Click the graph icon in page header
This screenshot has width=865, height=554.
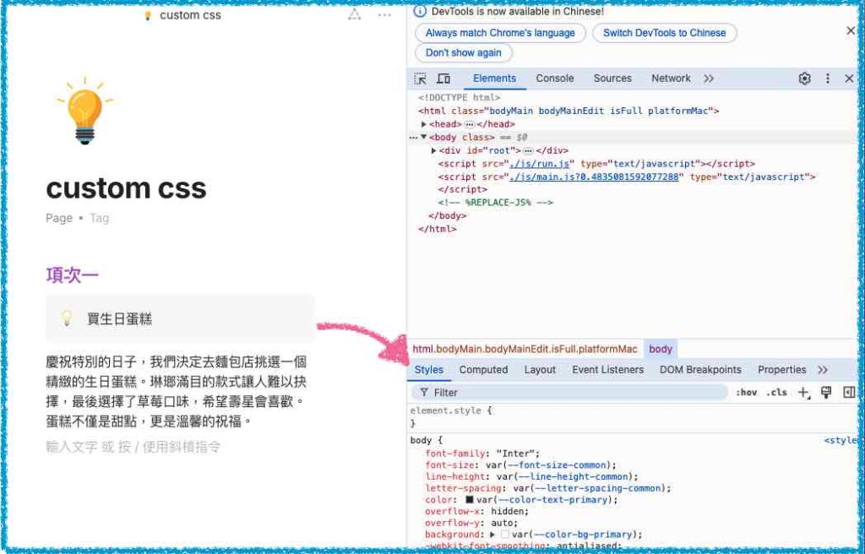[354, 15]
